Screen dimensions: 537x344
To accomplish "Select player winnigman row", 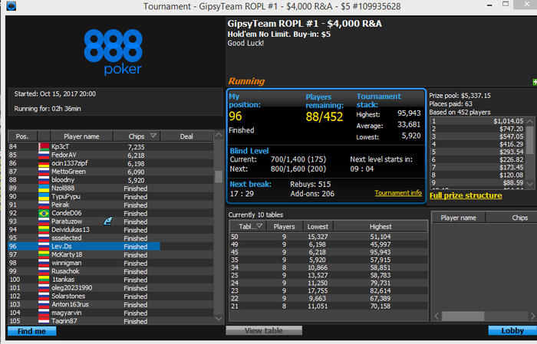I will tap(110, 263).
